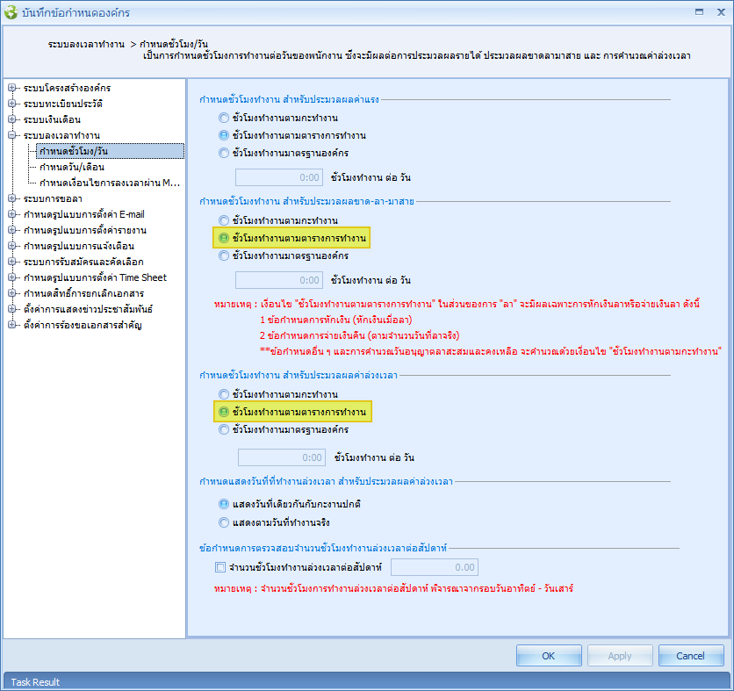This screenshot has width=734, height=691.
Task: Enable จำนวนชั่วโมงทำงานล่วงเวลาต่อสัปดาห์ checkbox
Action: point(220,567)
